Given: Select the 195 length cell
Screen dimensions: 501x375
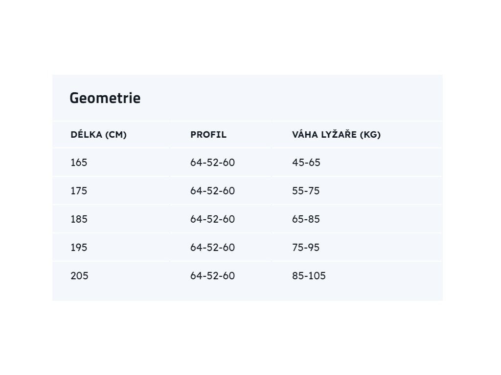Looking at the screenshot, I should click(x=79, y=248).
